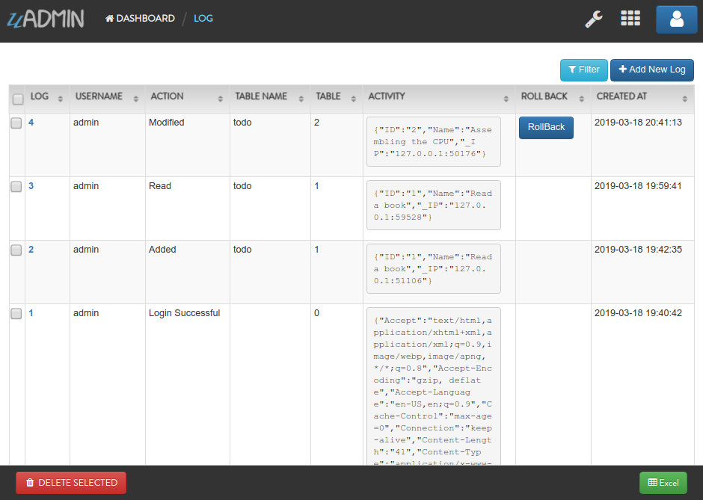Check the checkbox for log 2

[x=16, y=250]
